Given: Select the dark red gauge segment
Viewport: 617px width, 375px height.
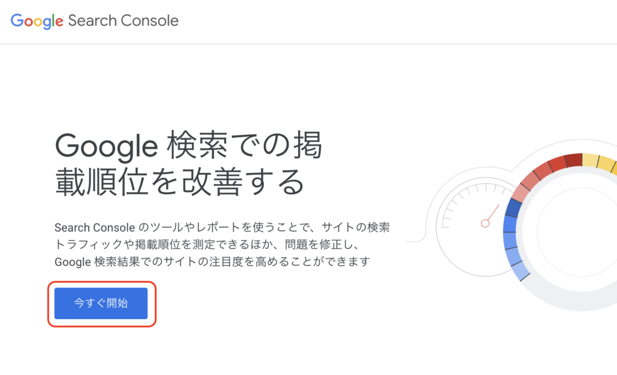Looking at the screenshot, I should 574,160.
